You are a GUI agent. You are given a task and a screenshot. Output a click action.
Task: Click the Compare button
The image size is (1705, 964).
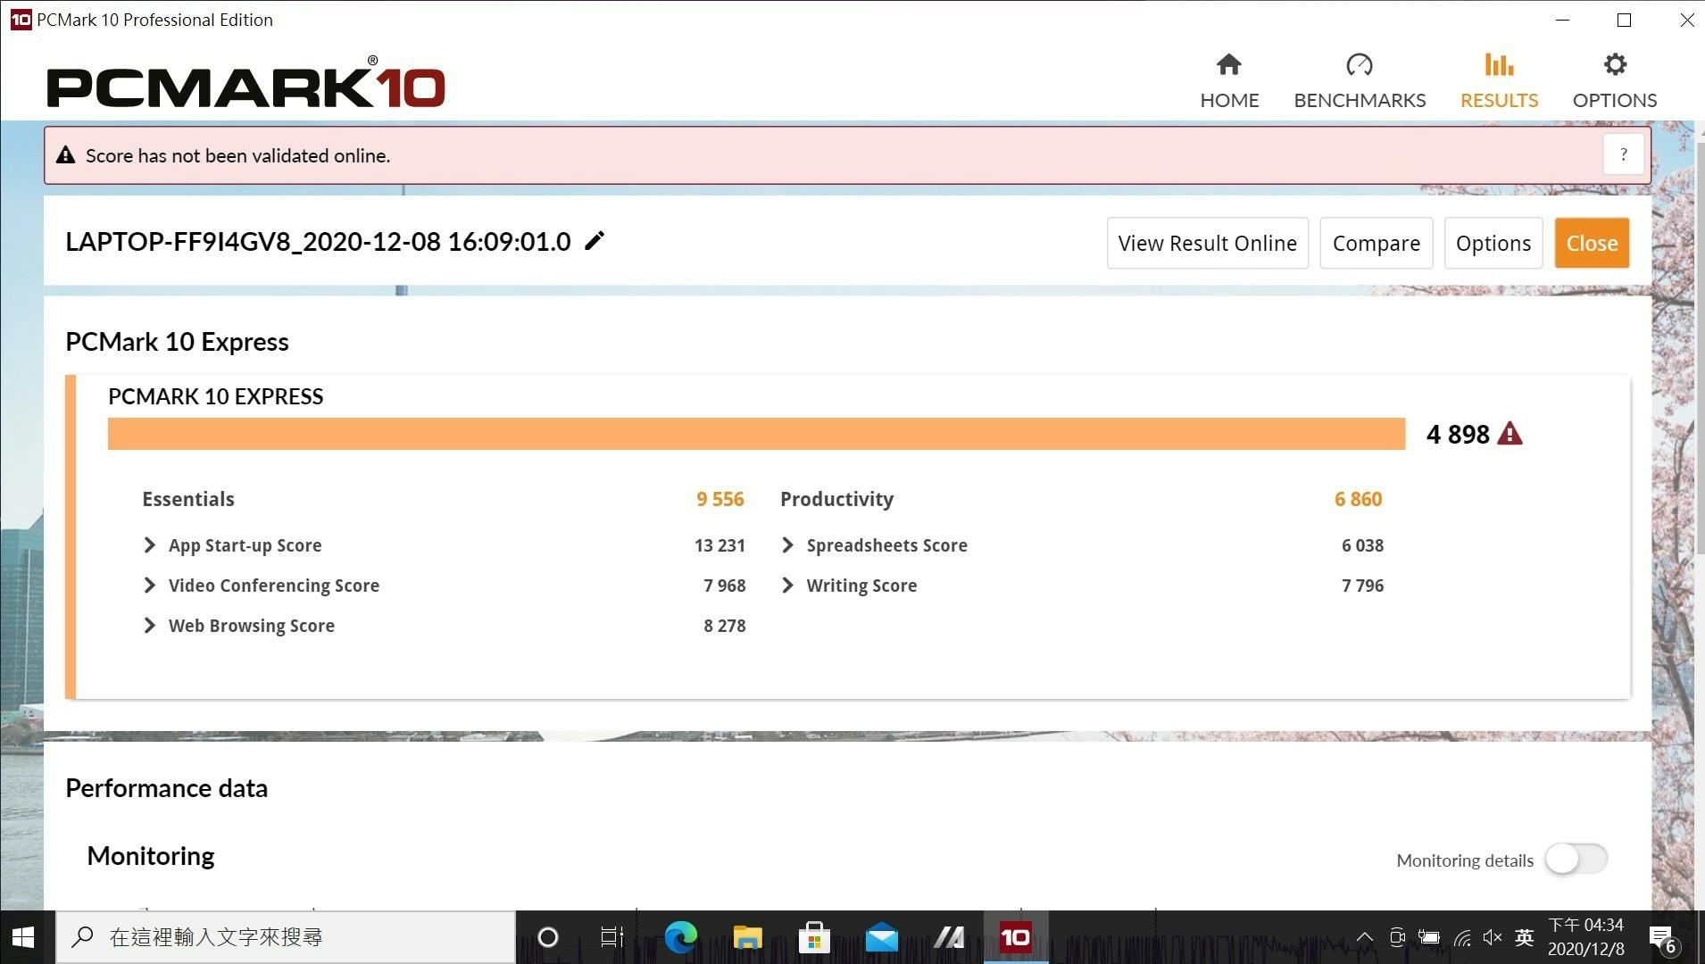click(x=1376, y=243)
